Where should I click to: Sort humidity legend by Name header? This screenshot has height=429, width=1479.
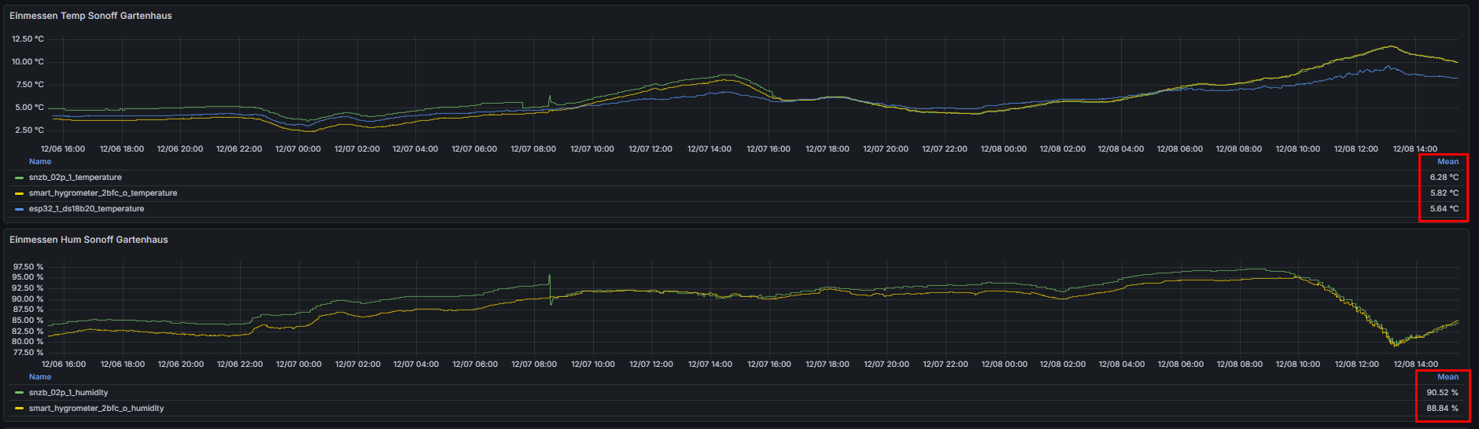click(40, 377)
